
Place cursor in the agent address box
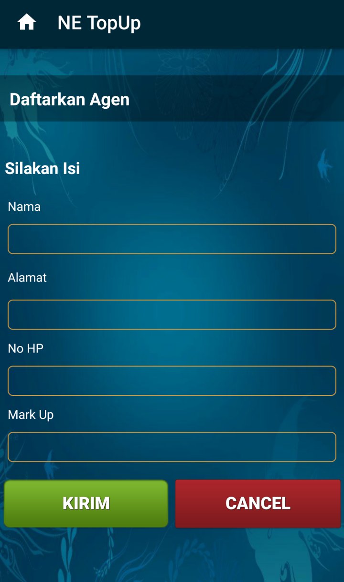click(172, 315)
